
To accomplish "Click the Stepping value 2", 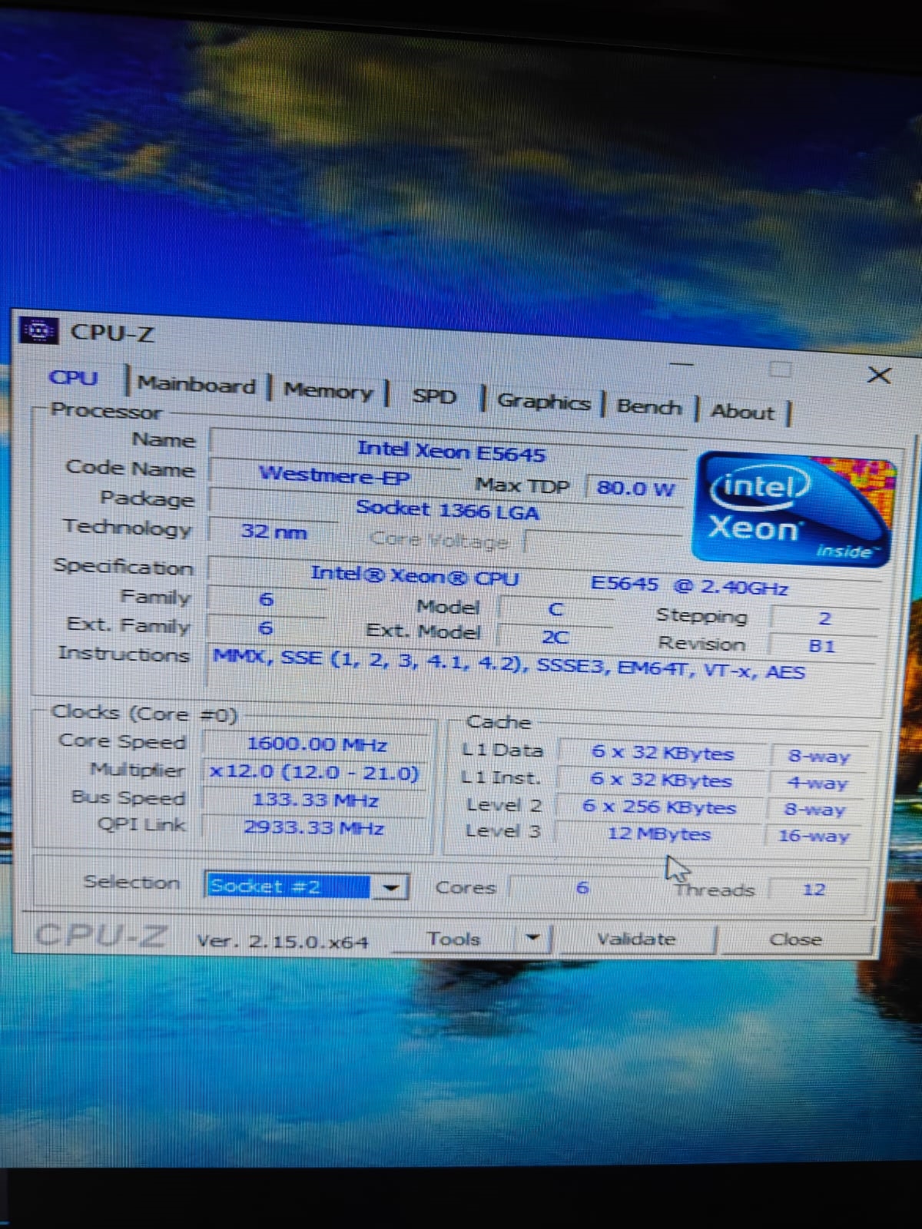I will (824, 618).
